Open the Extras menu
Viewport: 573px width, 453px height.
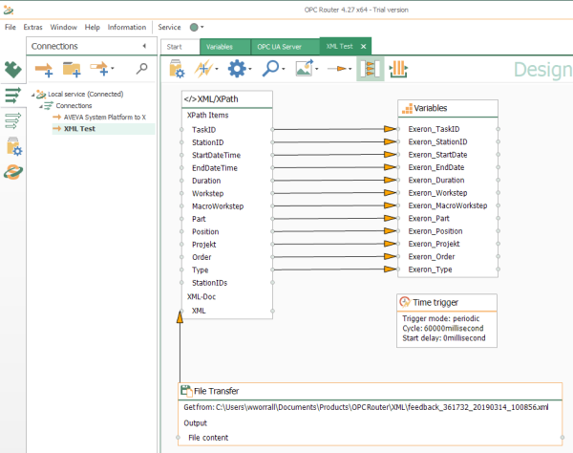pyautogui.click(x=32, y=27)
